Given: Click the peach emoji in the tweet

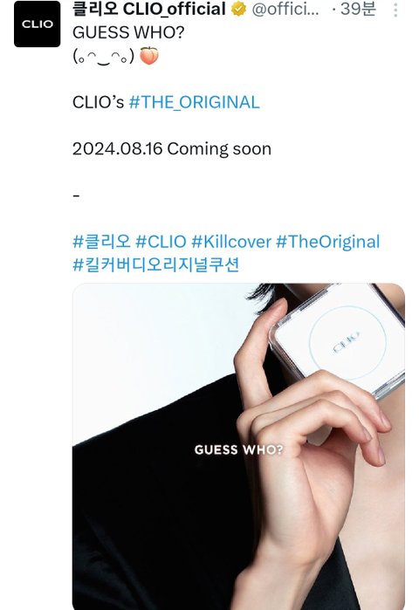Looking at the screenshot, I should point(149,56).
